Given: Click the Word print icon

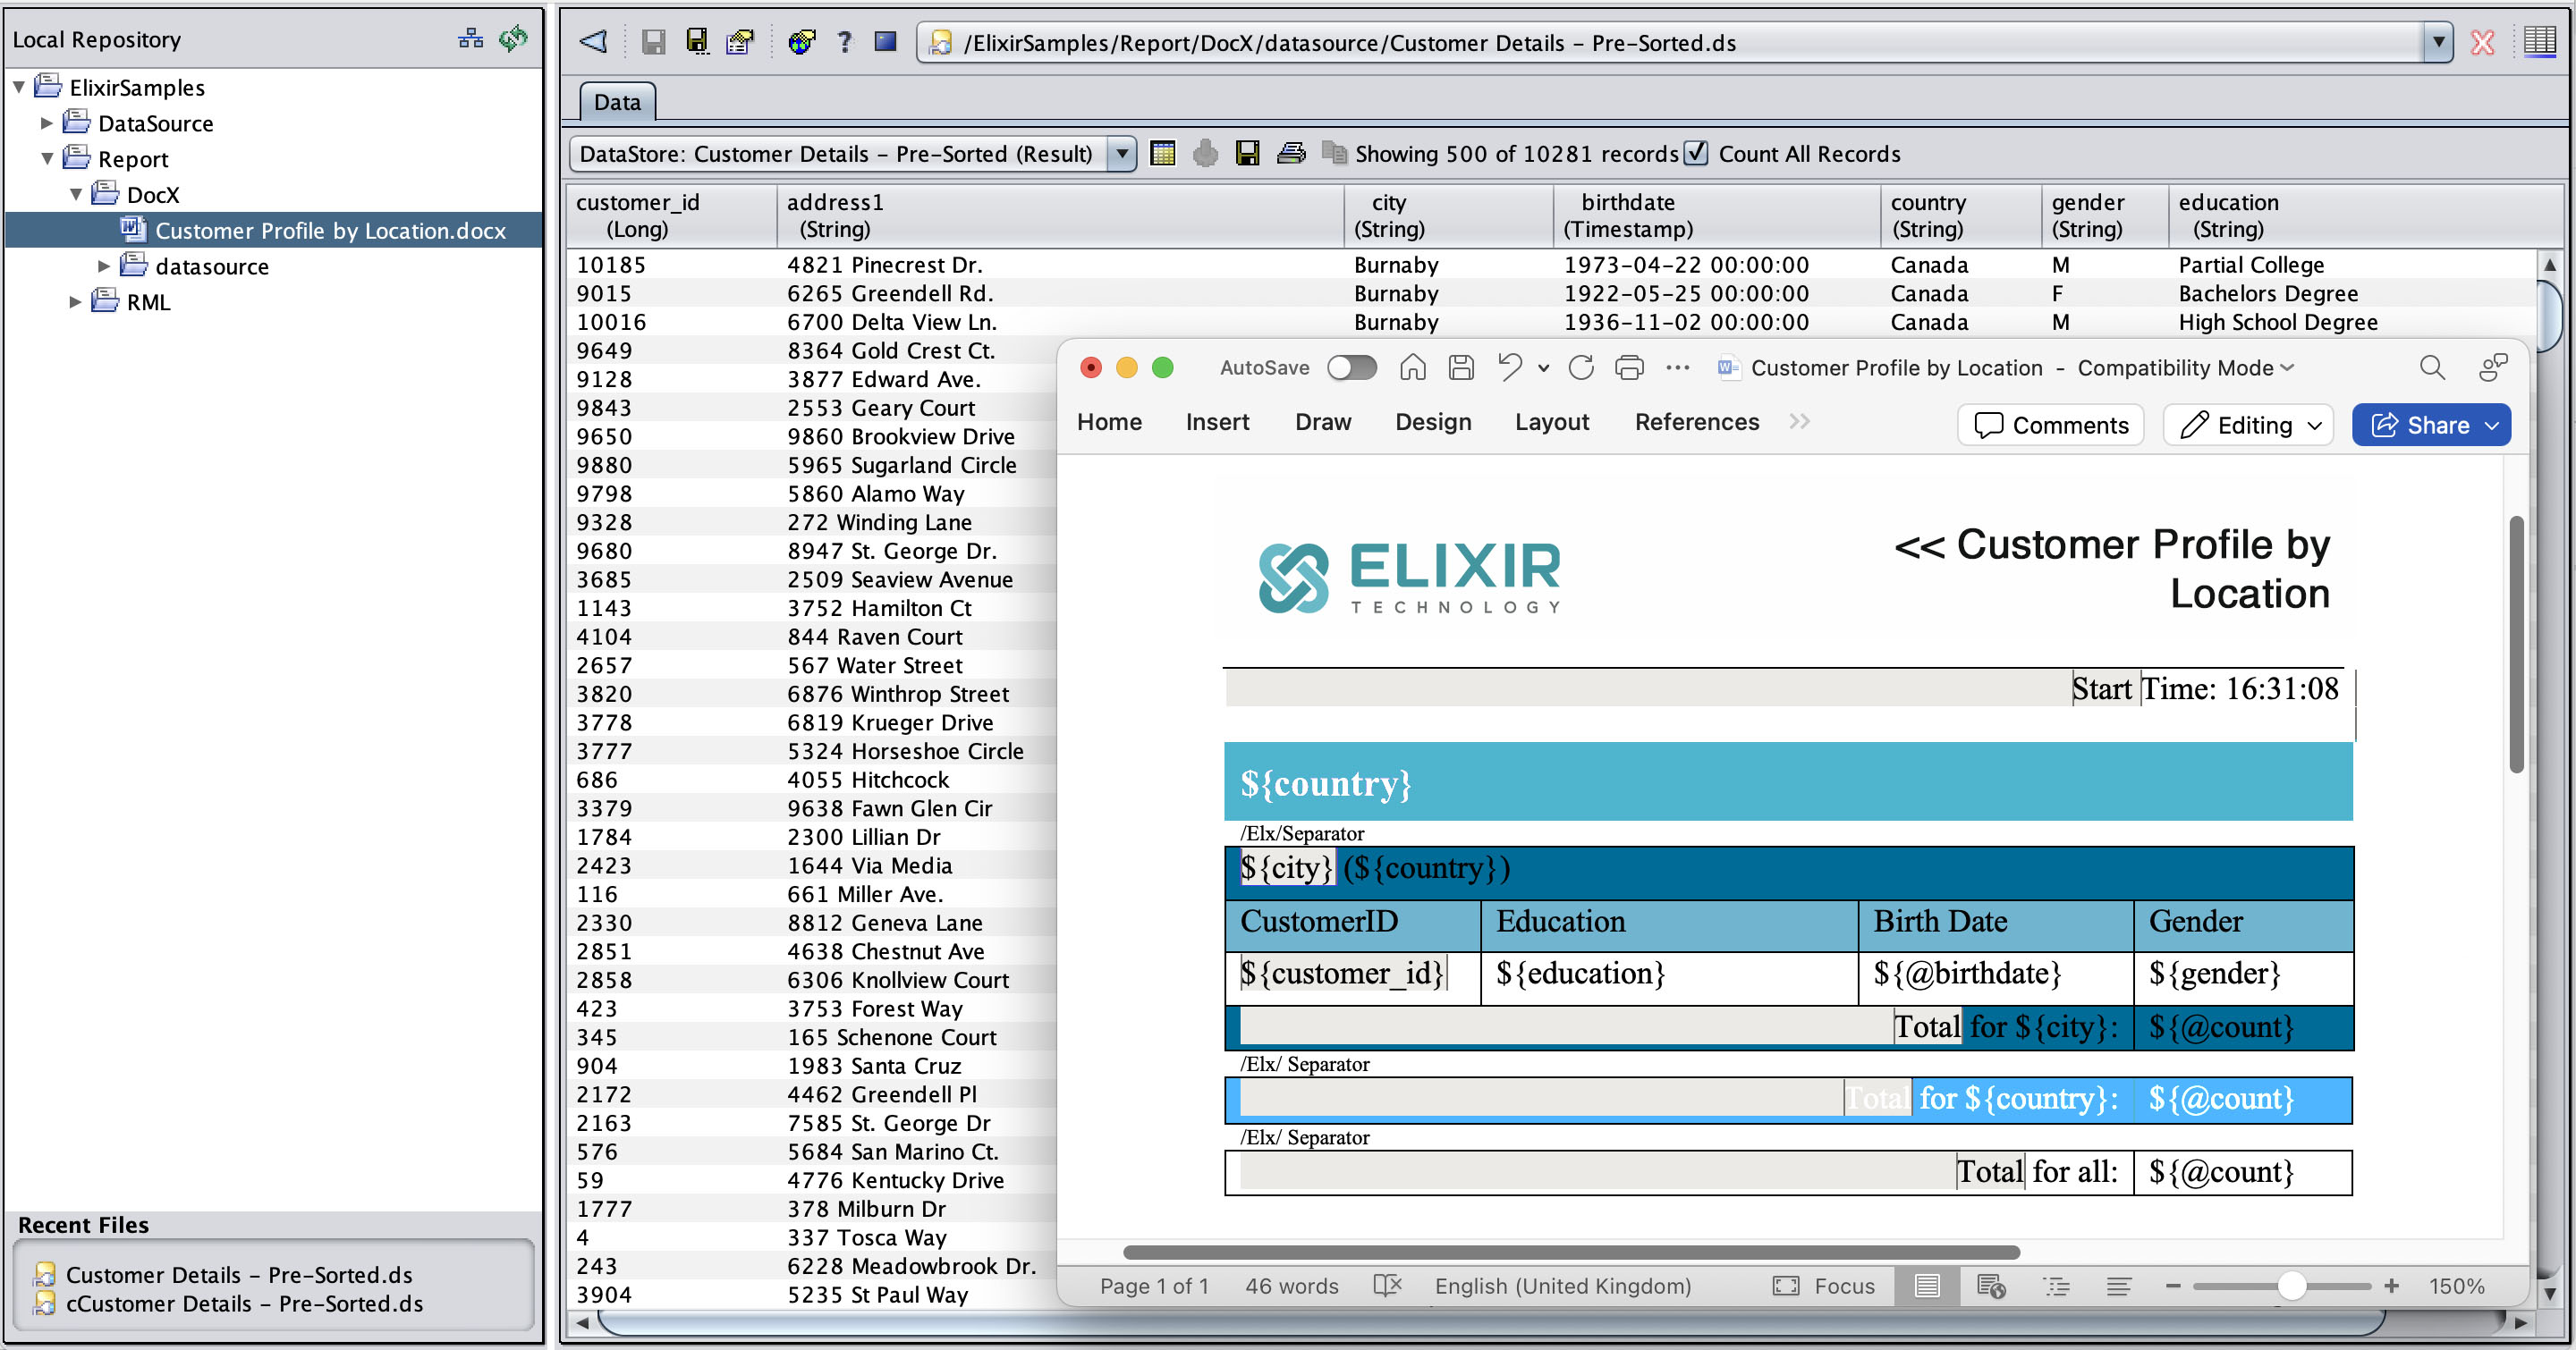Looking at the screenshot, I should click(x=1629, y=367).
